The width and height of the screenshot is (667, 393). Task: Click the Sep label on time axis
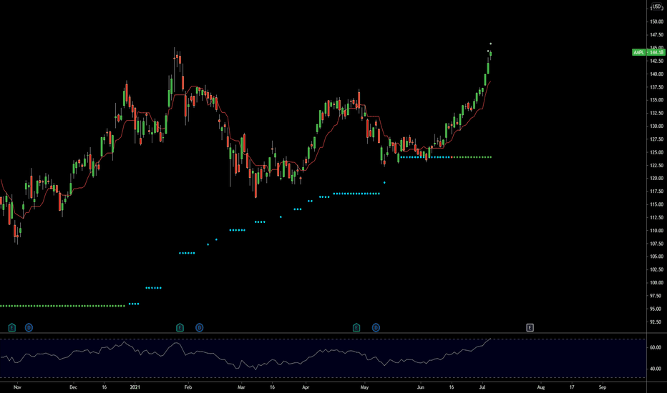tap(603, 387)
